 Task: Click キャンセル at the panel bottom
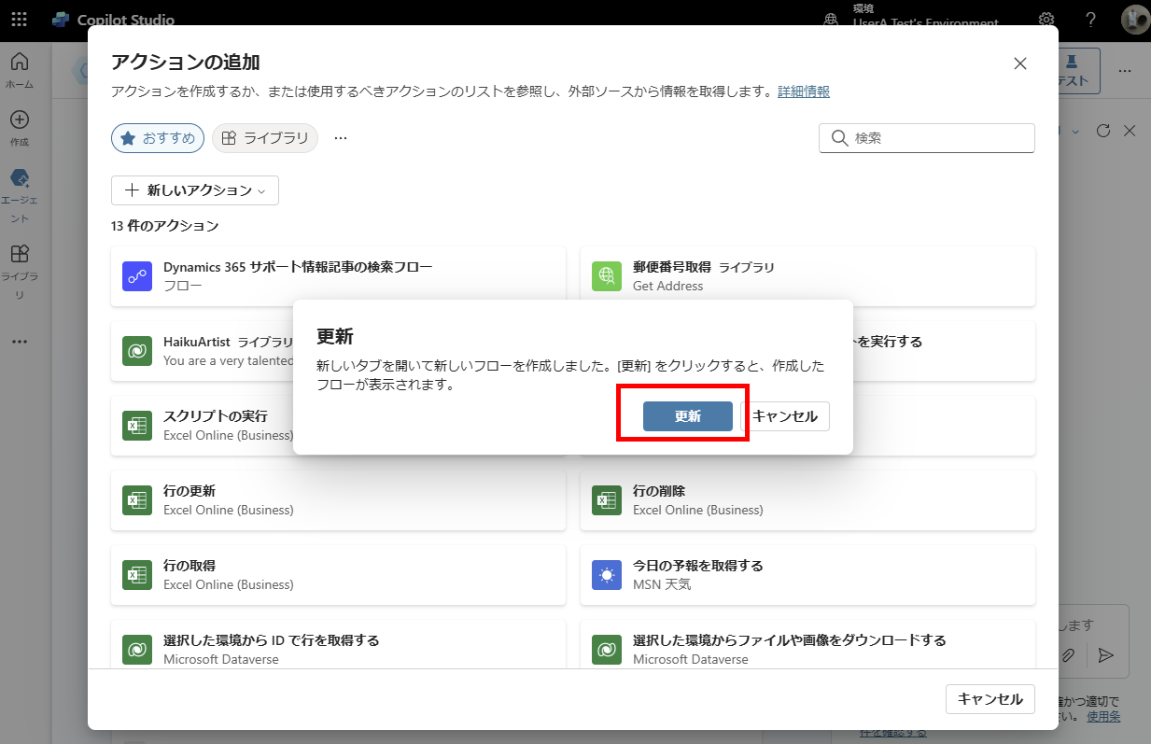click(x=990, y=698)
